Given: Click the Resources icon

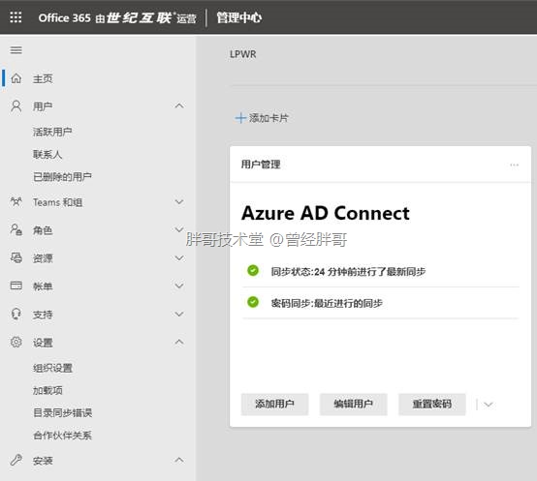Looking at the screenshot, I should coord(16,257).
